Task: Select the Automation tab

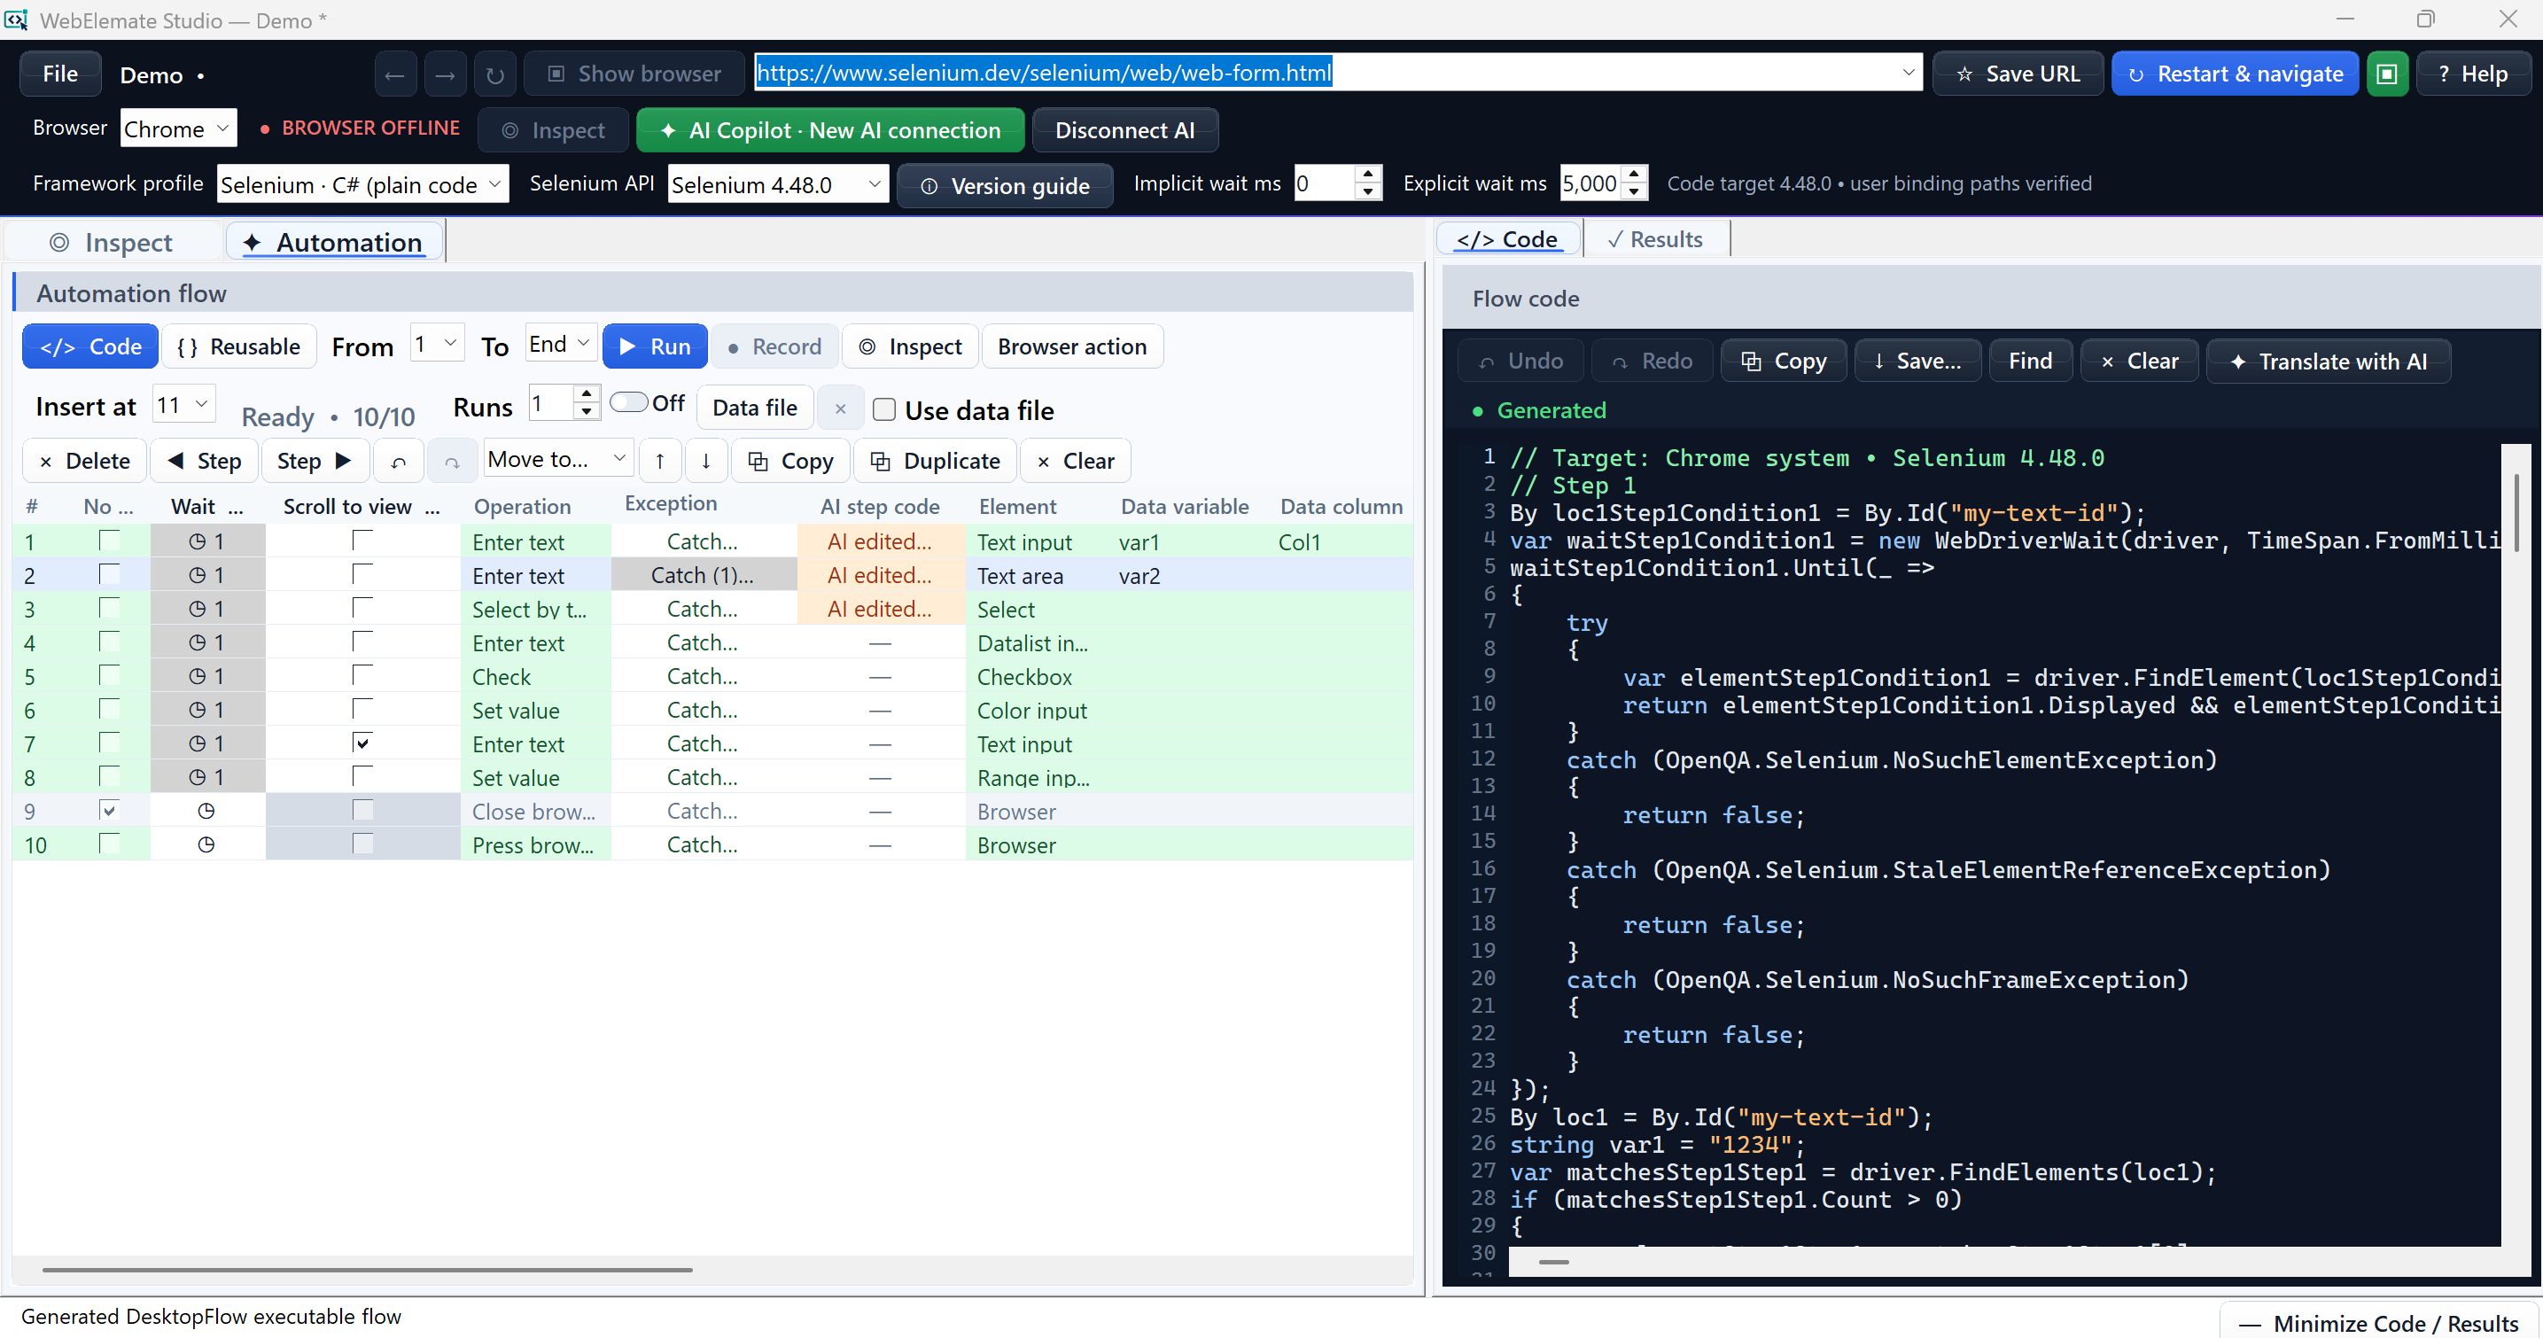Action: [334, 242]
